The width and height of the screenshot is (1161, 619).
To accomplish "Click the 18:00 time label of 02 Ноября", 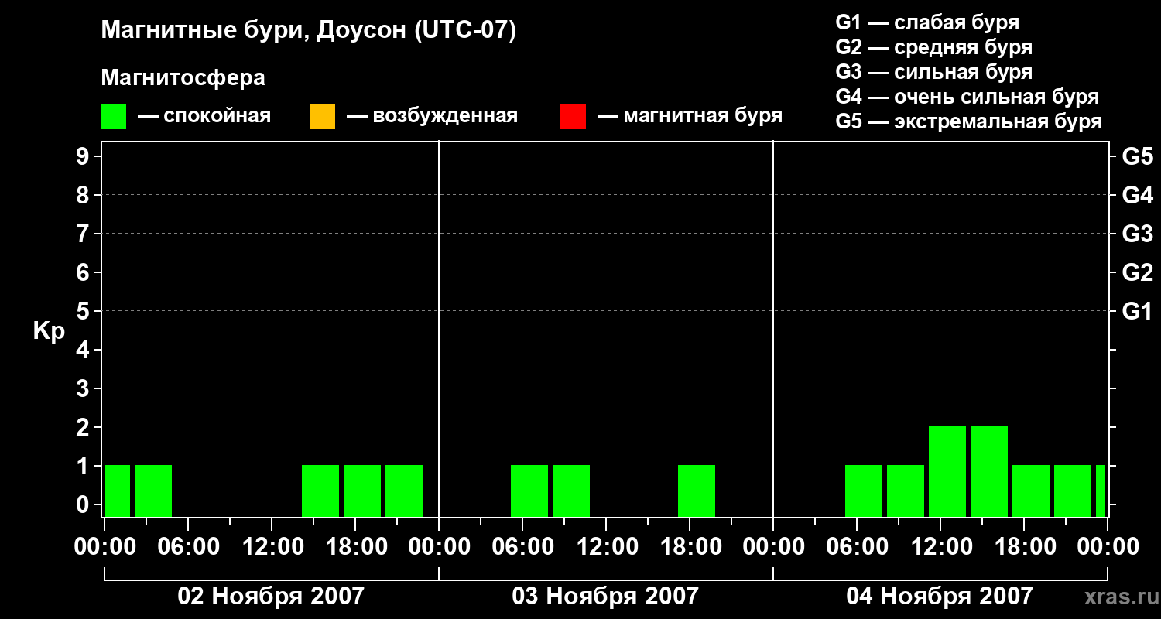I will coord(355,546).
